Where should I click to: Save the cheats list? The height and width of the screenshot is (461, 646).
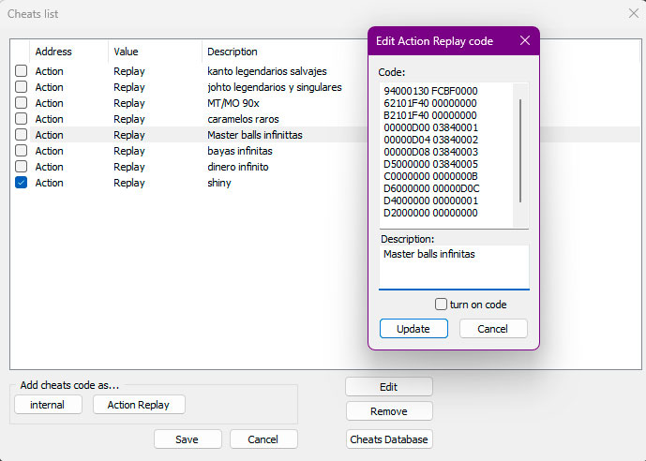coord(188,439)
